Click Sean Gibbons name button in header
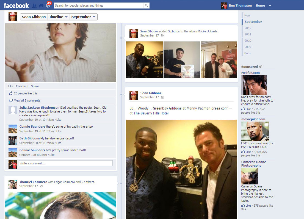 34,17
